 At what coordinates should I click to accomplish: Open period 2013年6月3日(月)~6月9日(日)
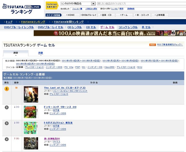tap(121, 61)
